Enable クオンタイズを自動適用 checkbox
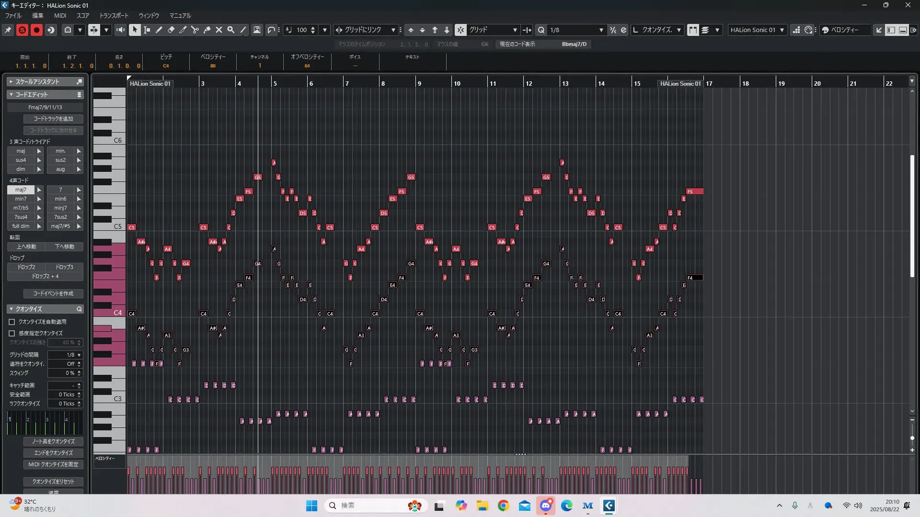 [x=12, y=322]
